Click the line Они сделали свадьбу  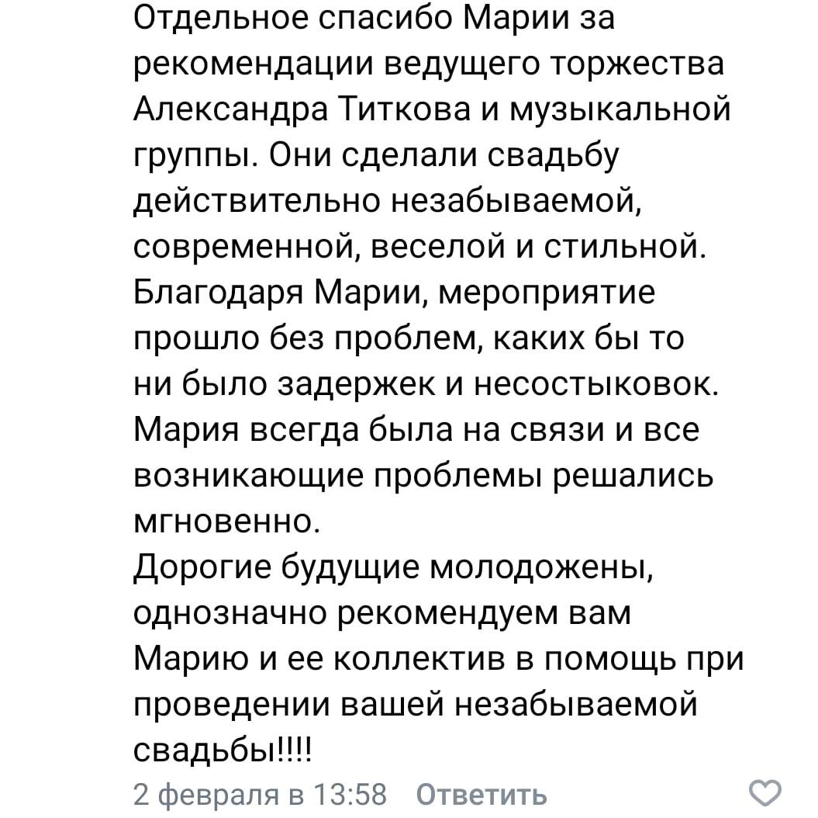click(x=444, y=155)
